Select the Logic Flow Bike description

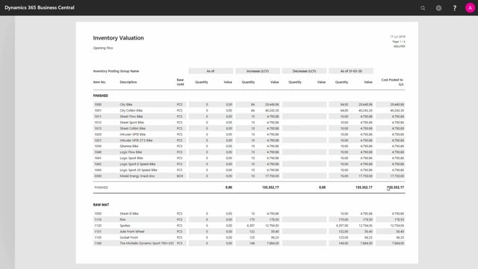[131, 152]
